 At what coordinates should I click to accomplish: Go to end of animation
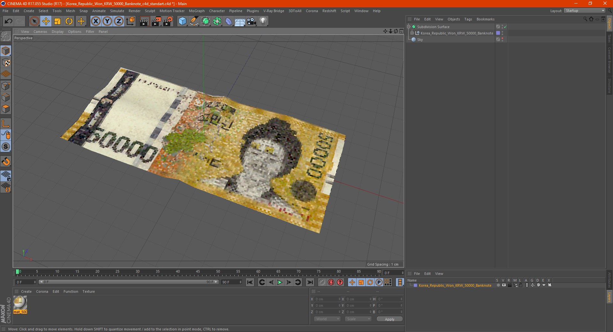point(310,282)
